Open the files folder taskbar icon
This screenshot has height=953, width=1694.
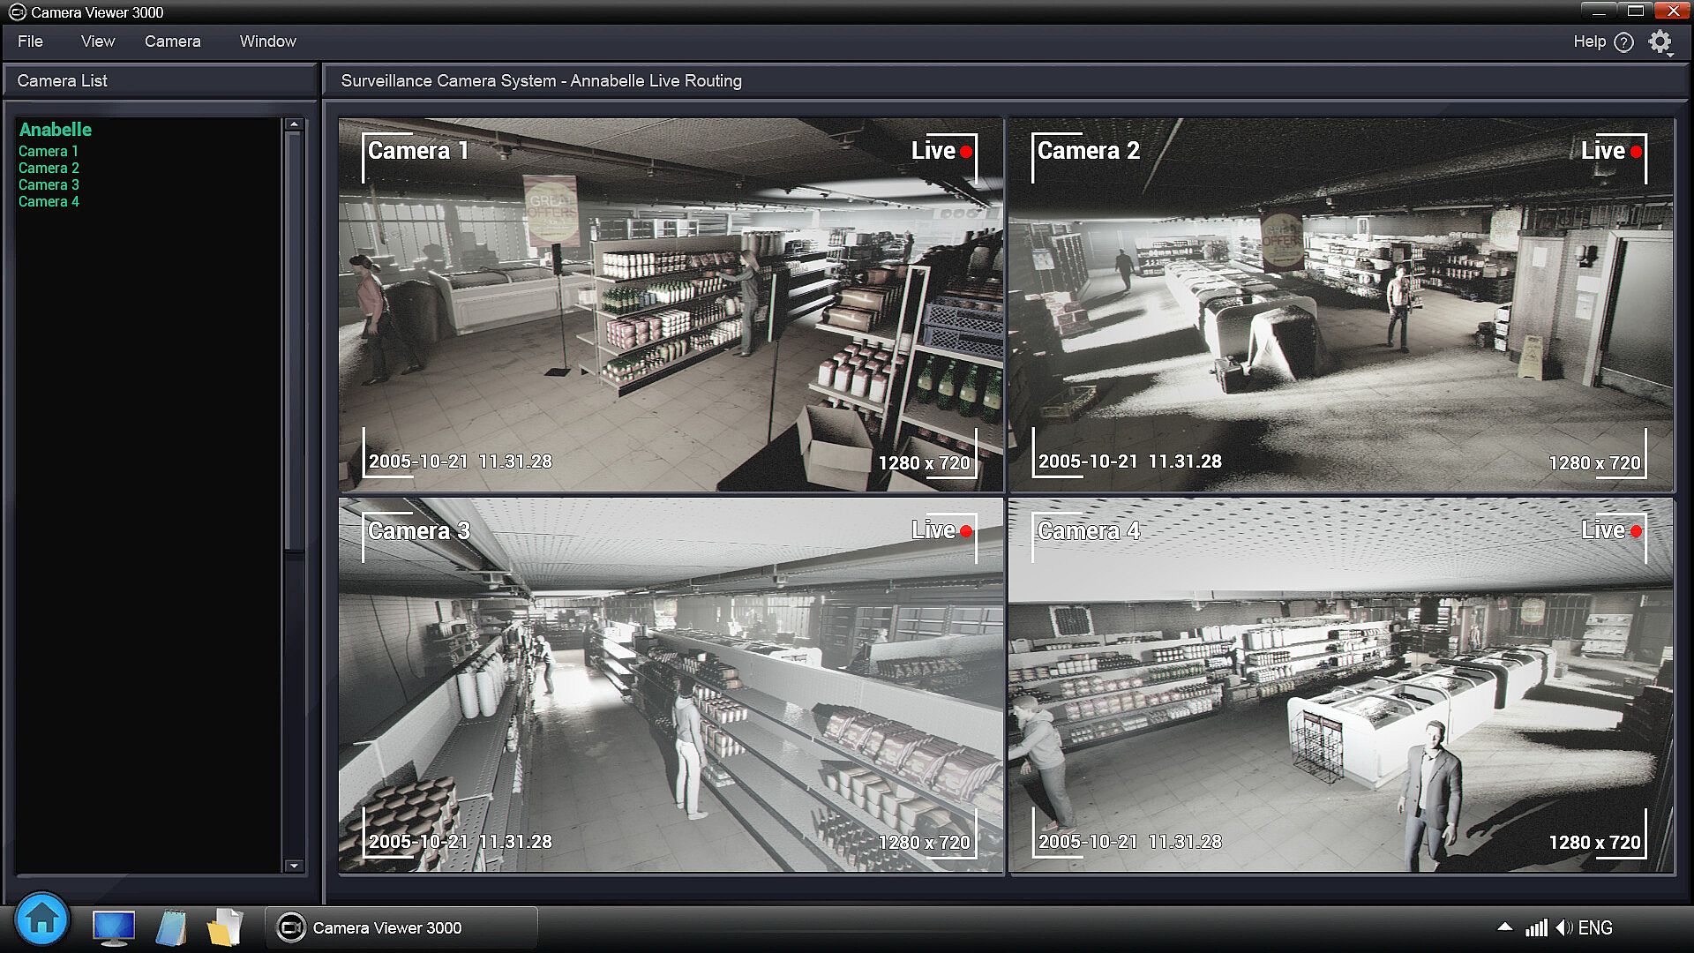225,927
